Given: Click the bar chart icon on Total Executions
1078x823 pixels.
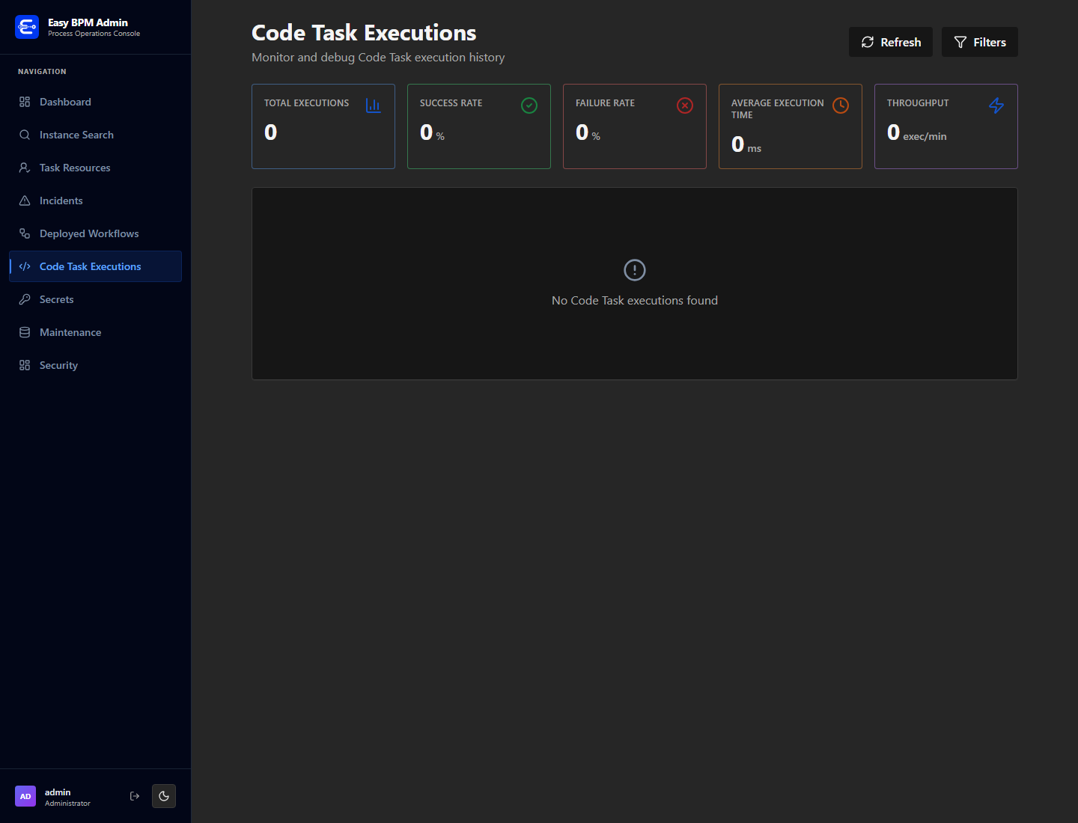Looking at the screenshot, I should pos(374,105).
